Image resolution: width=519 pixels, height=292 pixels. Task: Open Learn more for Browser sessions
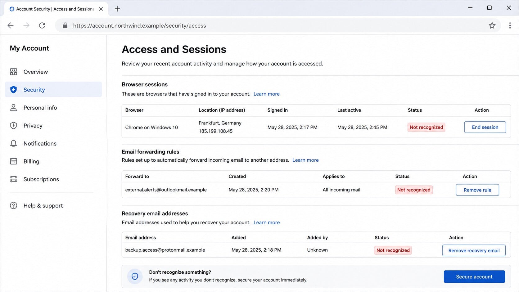tap(266, 94)
